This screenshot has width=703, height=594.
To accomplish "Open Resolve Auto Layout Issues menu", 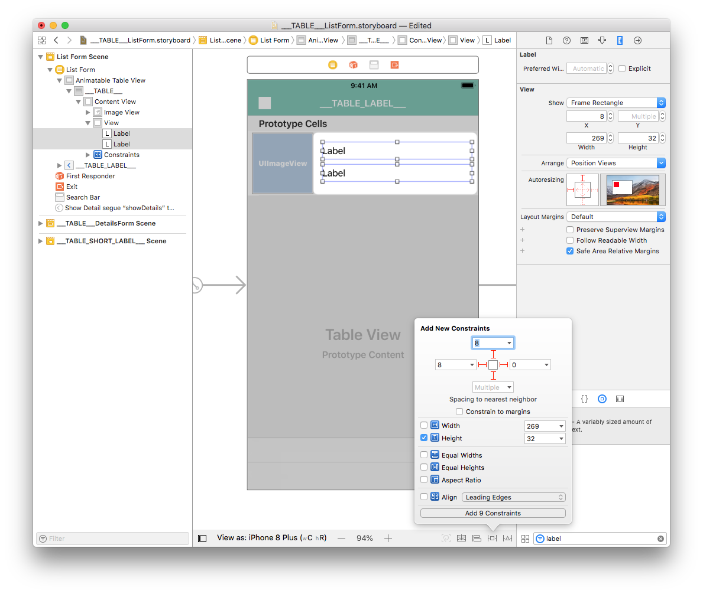I will pos(507,538).
